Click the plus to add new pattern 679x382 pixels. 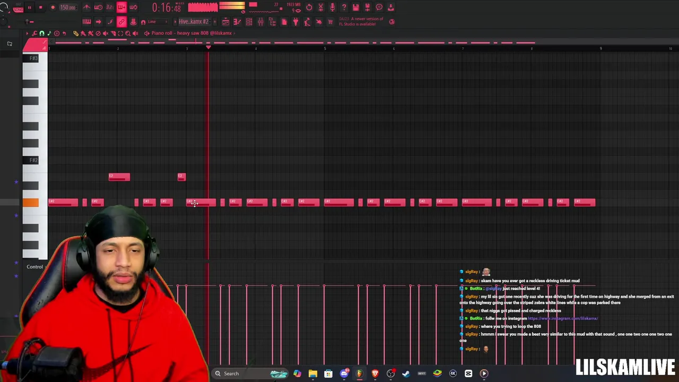(215, 22)
